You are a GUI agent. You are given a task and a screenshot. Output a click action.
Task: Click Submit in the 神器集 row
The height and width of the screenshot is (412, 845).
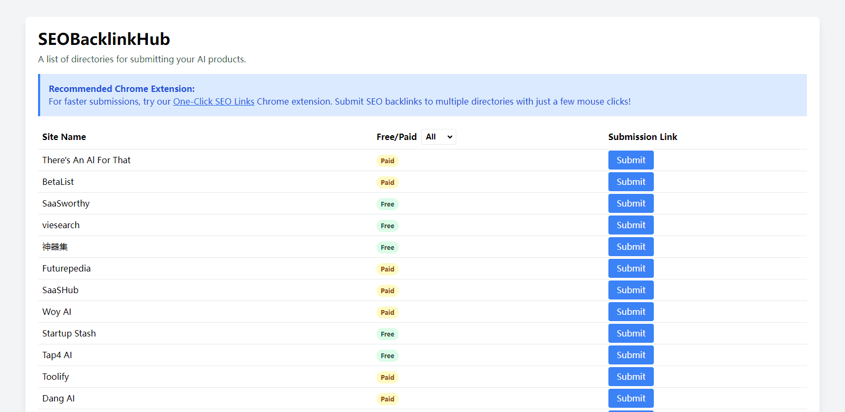(x=631, y=247)
